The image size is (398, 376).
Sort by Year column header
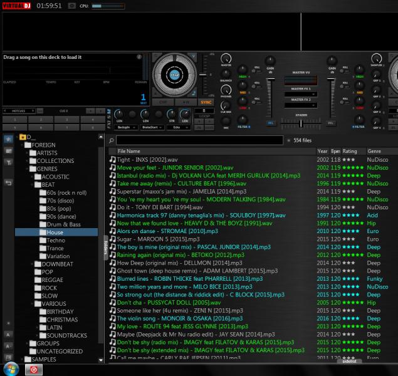click(x=322, y=151)
